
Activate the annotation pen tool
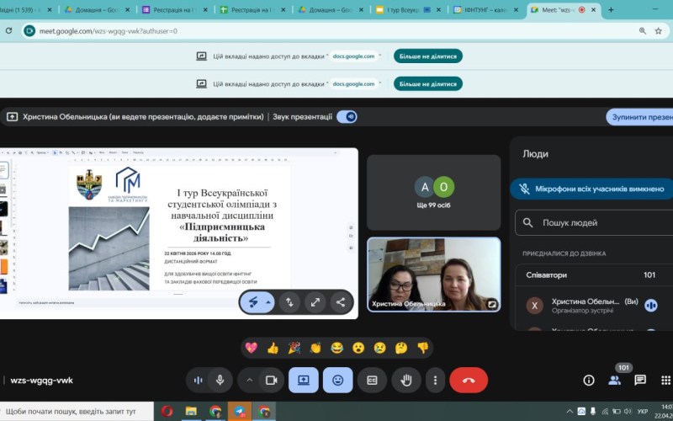tap(253, 302)
